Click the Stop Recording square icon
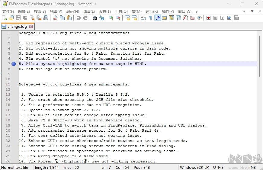The height and width of the screenshot is (170, 263). pos(216,18)
